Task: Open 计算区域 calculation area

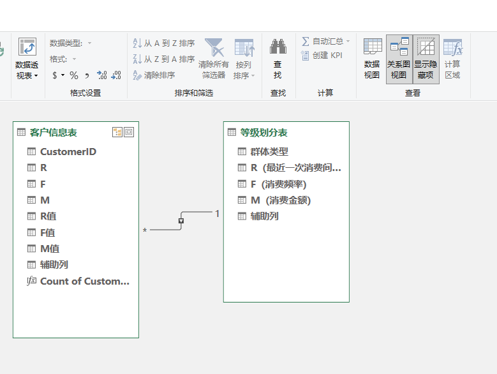Action: click(452, 59)
